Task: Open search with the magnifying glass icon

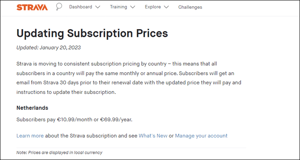Action: click(x=59, y=7)
